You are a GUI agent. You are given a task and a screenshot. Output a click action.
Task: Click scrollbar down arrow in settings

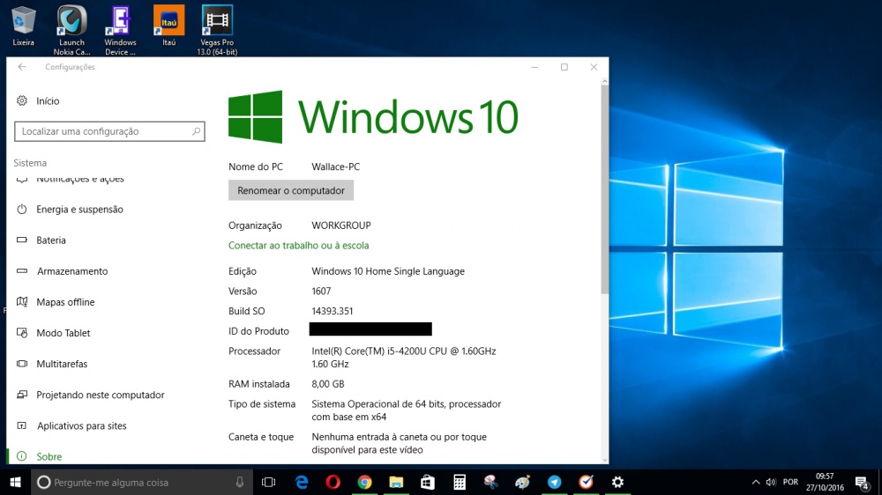[x=605, y=460]
